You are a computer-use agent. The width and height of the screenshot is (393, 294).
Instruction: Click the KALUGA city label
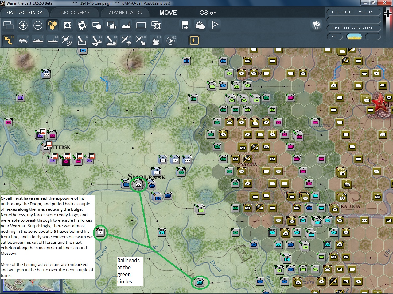click(350, 206)
